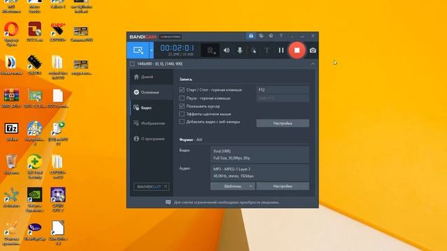
Task: Click the microphone icon in Bandicam toolbar
Action: pyautogui.click(x=240, y=50)
